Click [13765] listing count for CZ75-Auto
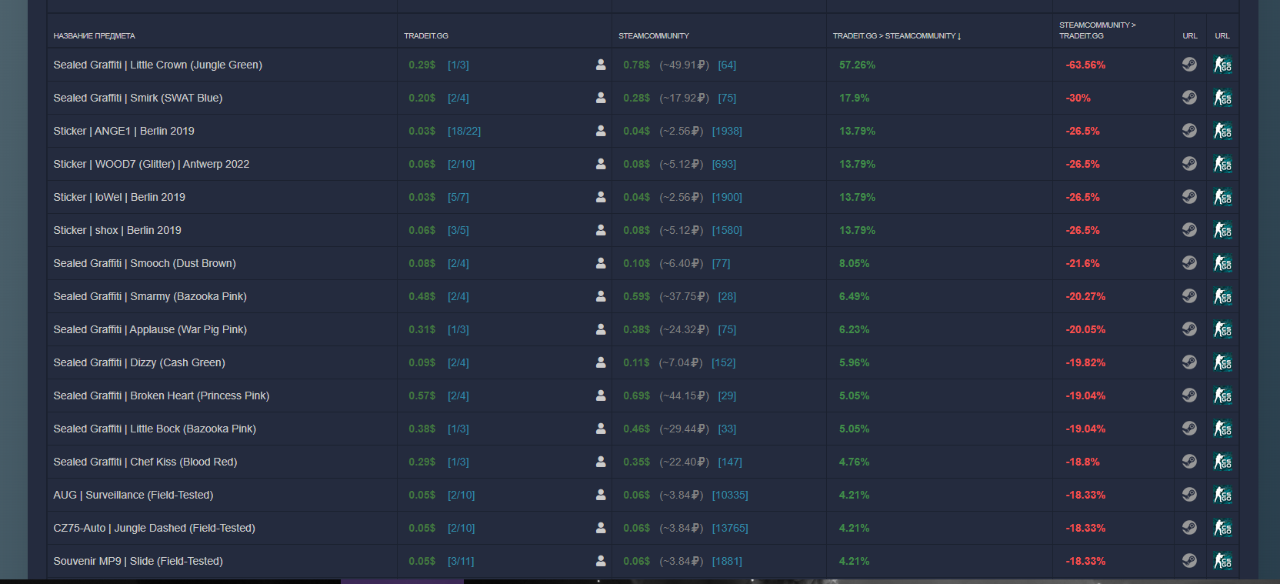This screenshot has height=584, width=1280. tap(730, 528)
